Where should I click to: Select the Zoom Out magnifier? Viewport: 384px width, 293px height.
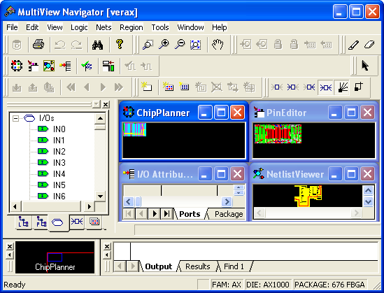click(x=180, y=45)
